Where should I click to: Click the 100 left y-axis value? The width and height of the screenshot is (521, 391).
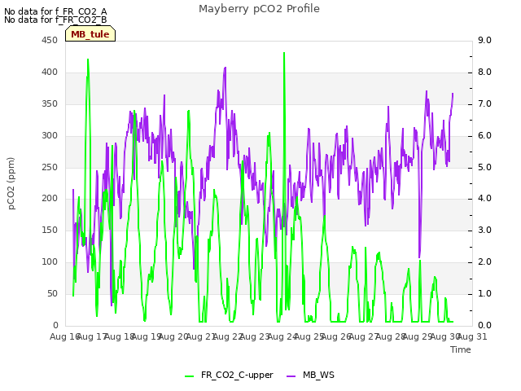(50, 262)
